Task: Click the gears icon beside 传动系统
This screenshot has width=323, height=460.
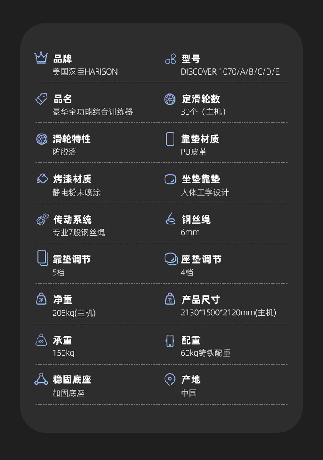Action: [x=42, y=219]
